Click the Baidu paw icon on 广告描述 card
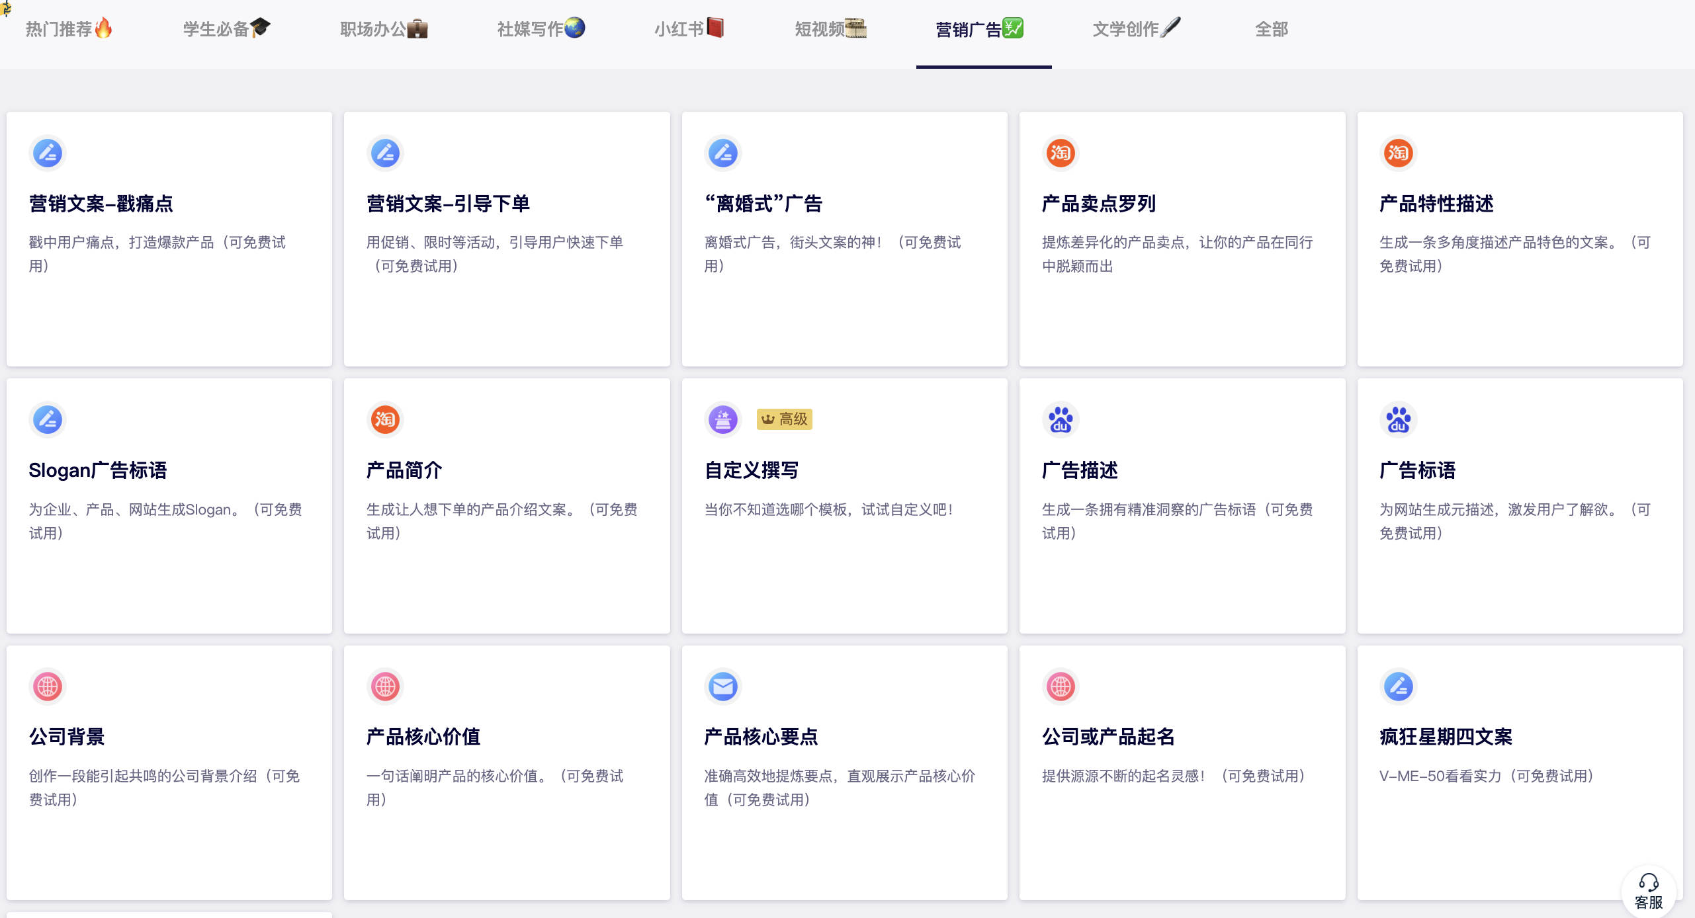Screen dimensions: 1695x918 [1061, 420]
